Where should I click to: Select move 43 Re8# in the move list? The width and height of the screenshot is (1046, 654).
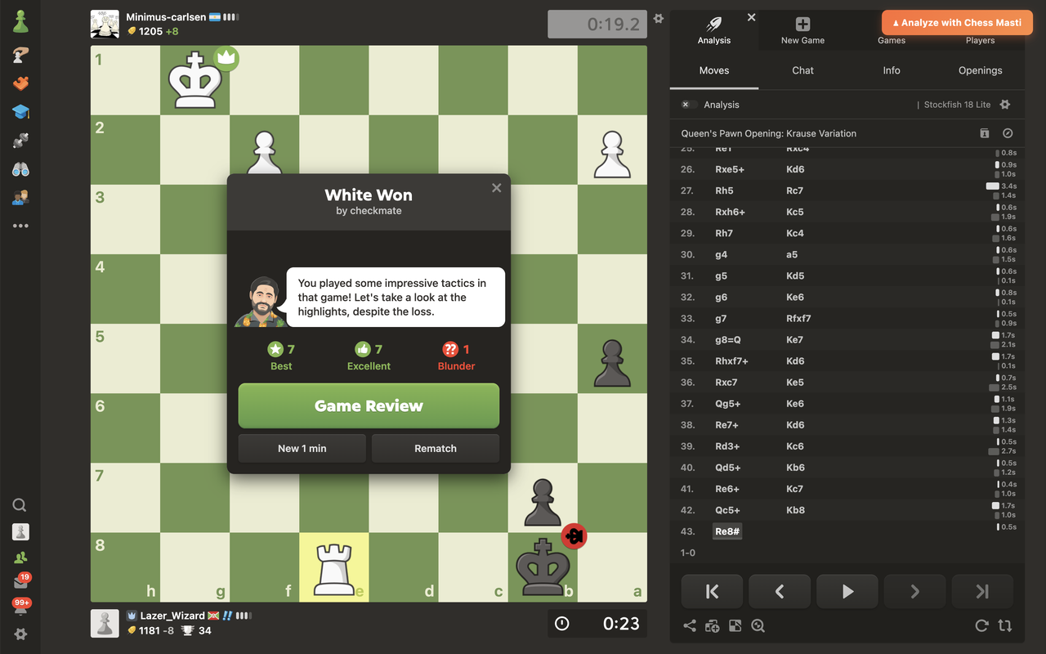click(x=727, y=531)
